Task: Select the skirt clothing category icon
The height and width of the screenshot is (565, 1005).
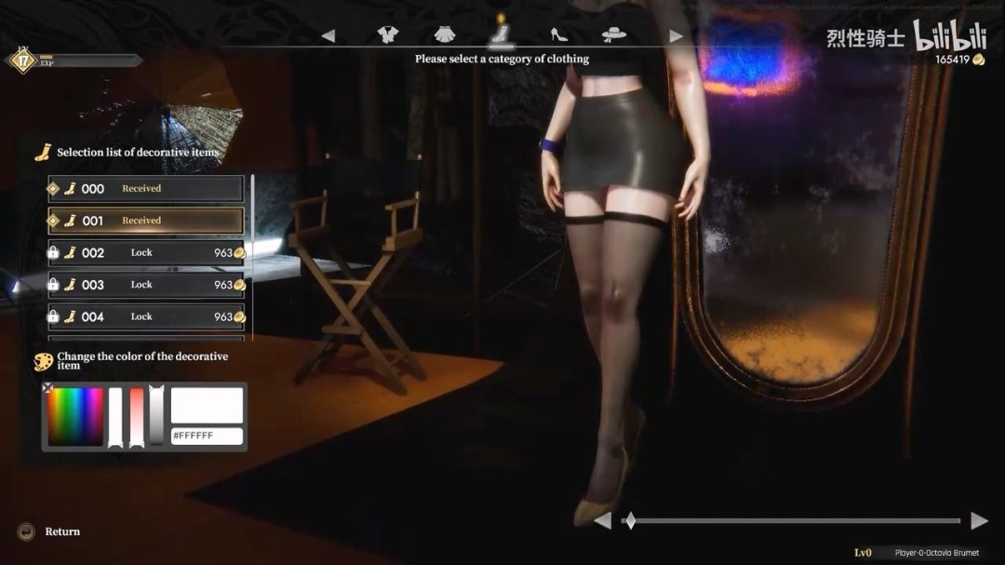Action: 445,35
